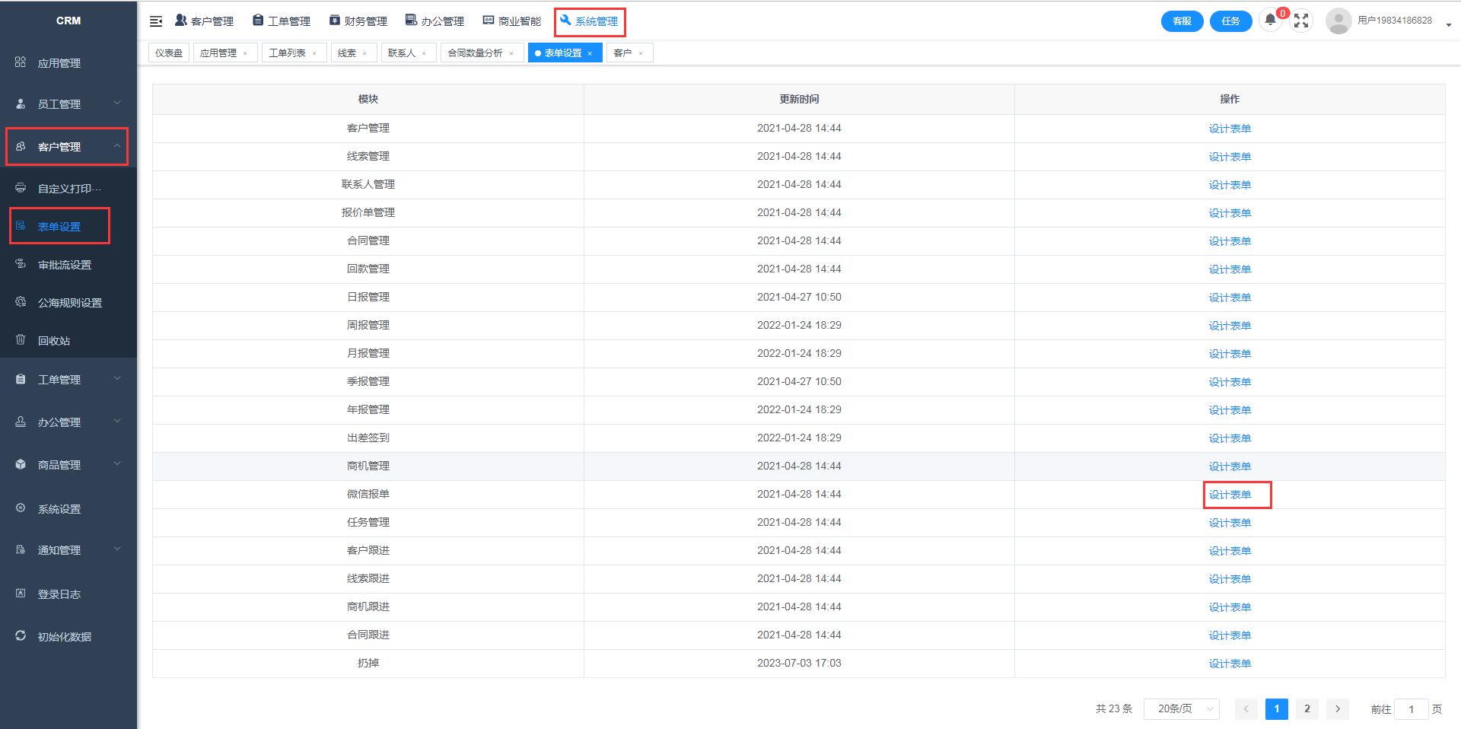Viewport: 1461px width, 729px height.
Task: Switch to 财务管理 top menu
Action: [x=358, y=21]
